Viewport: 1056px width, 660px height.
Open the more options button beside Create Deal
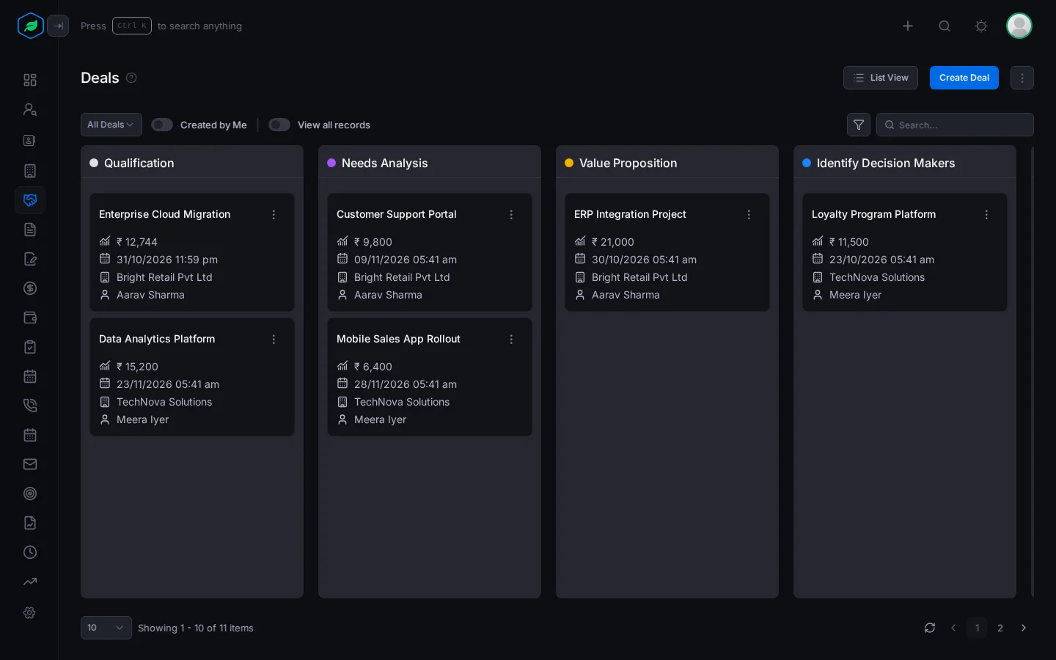[x=1022, y=78]
